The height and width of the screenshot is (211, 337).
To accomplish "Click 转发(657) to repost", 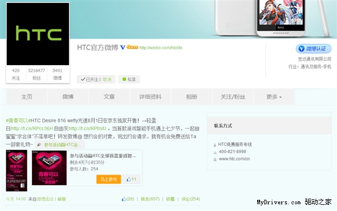I will 150,199.
